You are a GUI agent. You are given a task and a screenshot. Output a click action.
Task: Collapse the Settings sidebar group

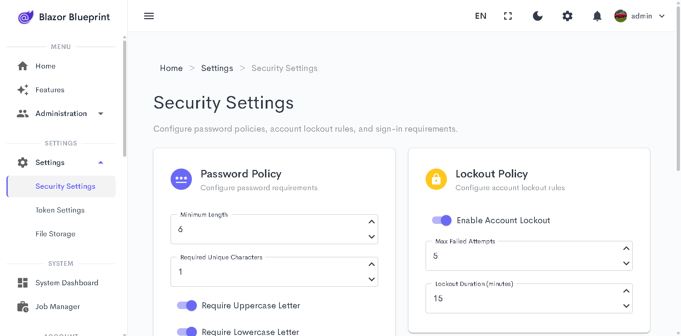(x=101, y=163)
